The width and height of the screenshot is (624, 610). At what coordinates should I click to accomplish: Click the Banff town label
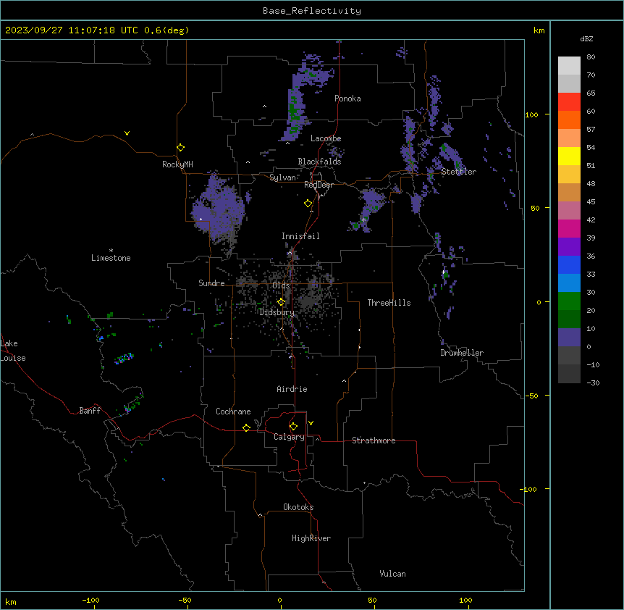(90, 411)
